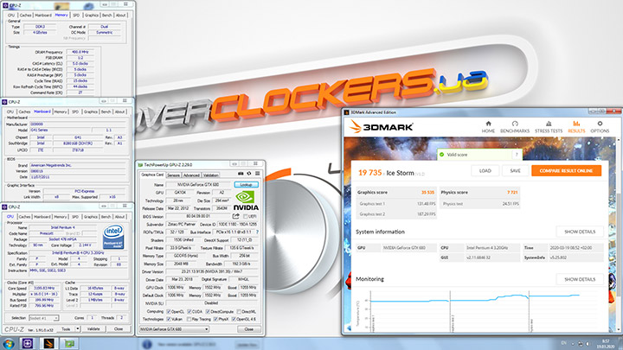Toggle the CUDA checkbox
623x350 pixels.
point(189,311)
